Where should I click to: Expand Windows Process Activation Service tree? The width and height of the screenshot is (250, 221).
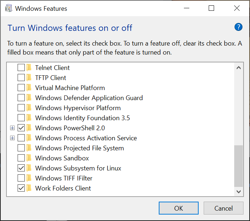13,138
